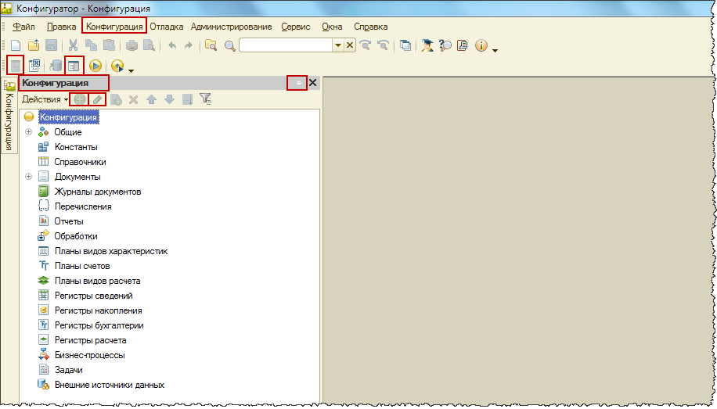Click the help contents book icon
The image size is (717, 409).
pos(463,45)
